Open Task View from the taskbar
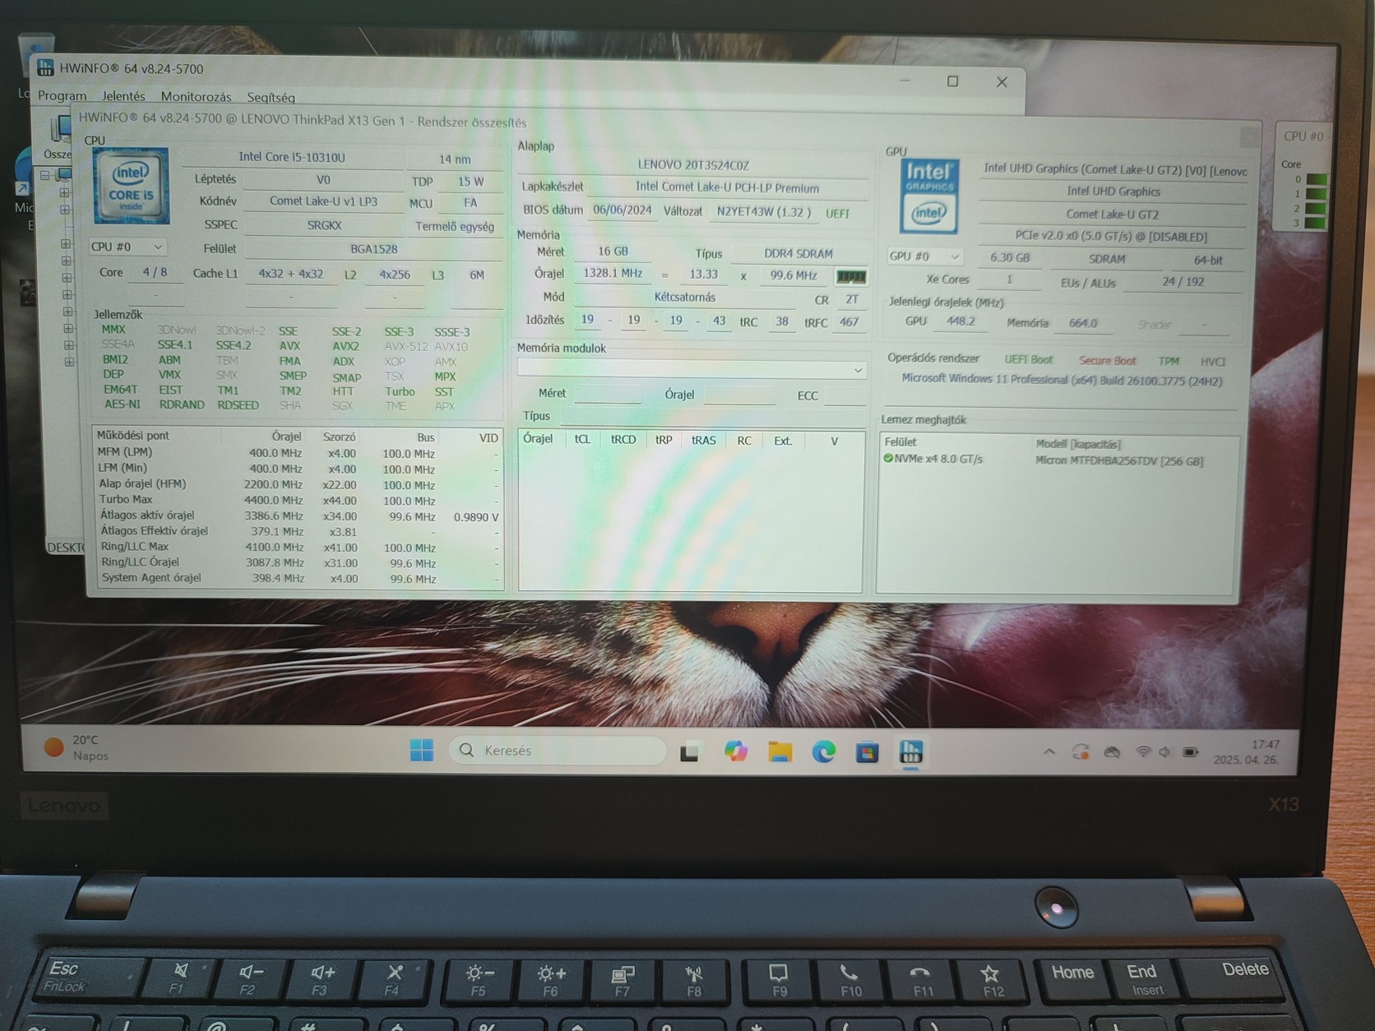 pyautogui.click(x=689, y=751)
